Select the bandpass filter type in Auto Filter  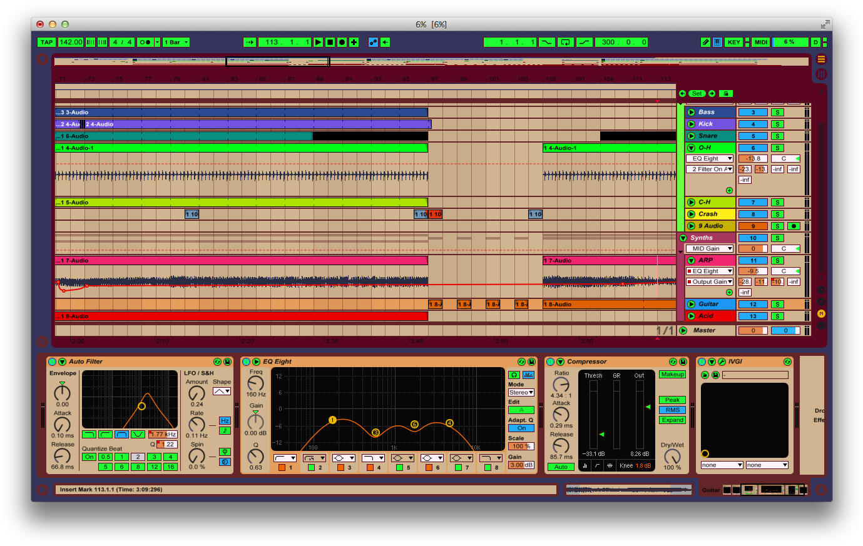[x=122, y=434]
